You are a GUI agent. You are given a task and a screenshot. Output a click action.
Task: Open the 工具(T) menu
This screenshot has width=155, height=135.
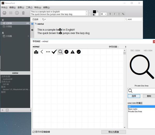tap(29, 7)
